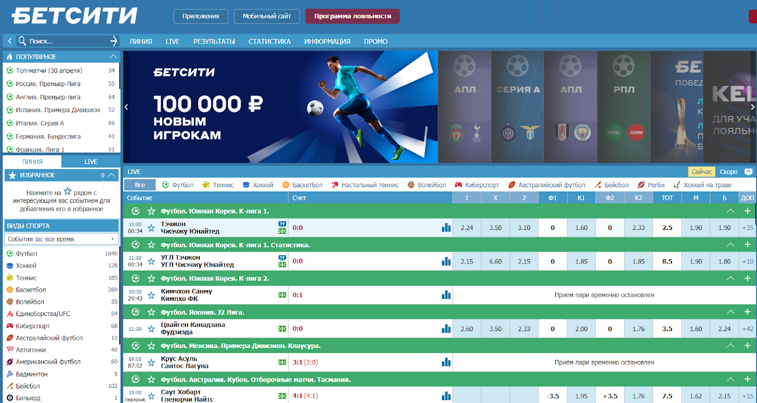This screenshot has width=757, height=403.
Task: Favorite Кимчхон Санму match star
Action: tap(151, 295)
